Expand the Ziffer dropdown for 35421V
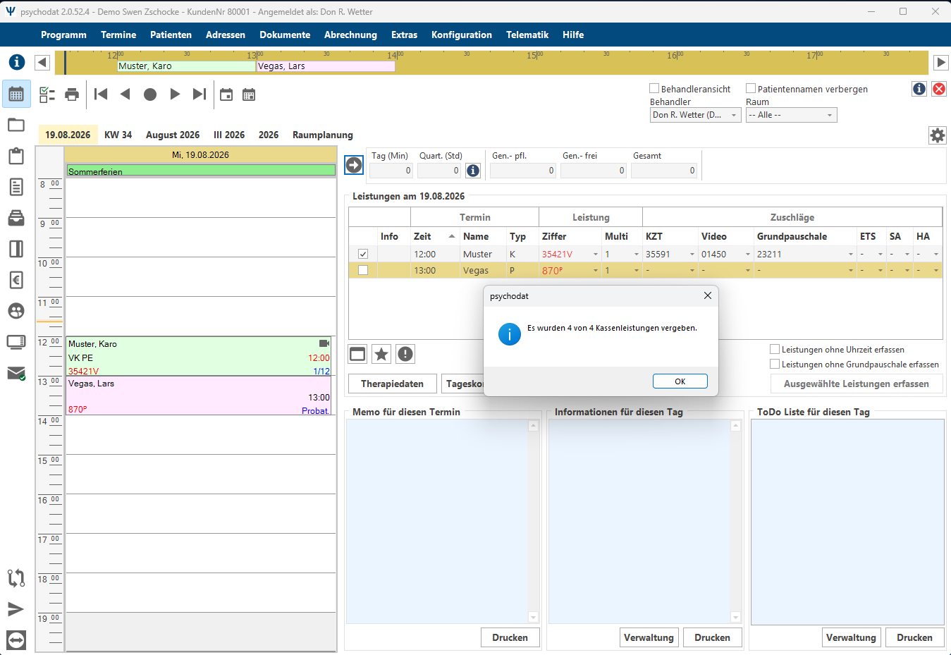The height and width of the screenshot is (655, 951). tap(596, 255)
